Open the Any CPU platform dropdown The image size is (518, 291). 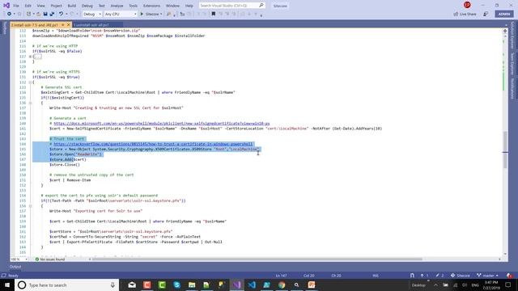[x=121, y=15]
